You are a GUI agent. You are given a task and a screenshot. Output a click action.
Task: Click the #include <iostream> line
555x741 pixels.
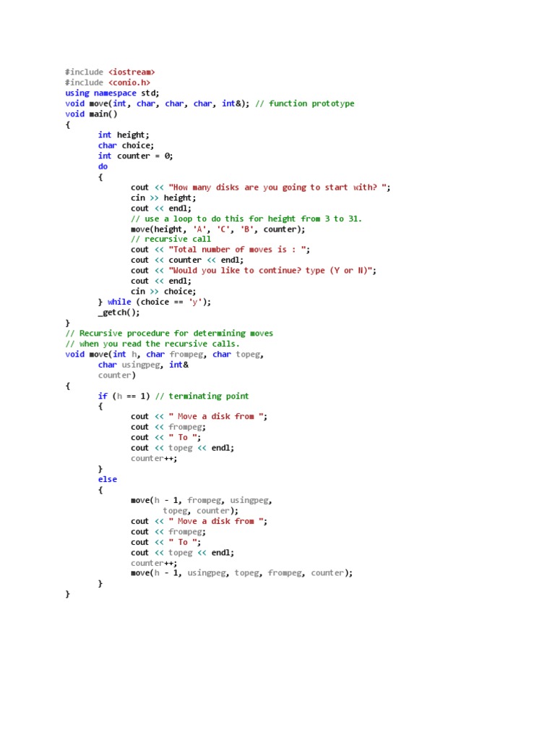pyautogui.click(x=110, y=72)
